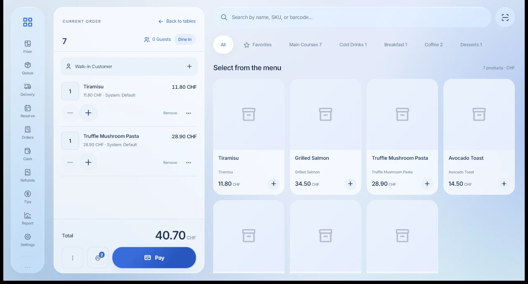Open Truffle Mushroom Pasta product thumbnail
This screenshot has width=528, height=284.
pos(402,114)
